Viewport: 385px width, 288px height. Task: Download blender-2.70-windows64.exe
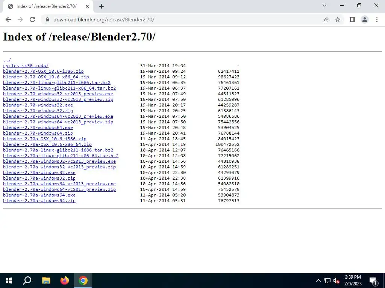38,127
